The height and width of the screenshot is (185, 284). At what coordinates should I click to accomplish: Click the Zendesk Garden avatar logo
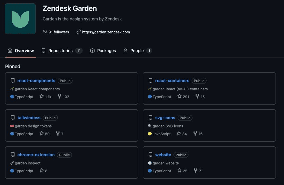pyautogui.click(x=20, y=19)
